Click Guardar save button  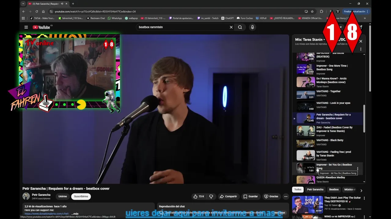[x=250, y=196]
